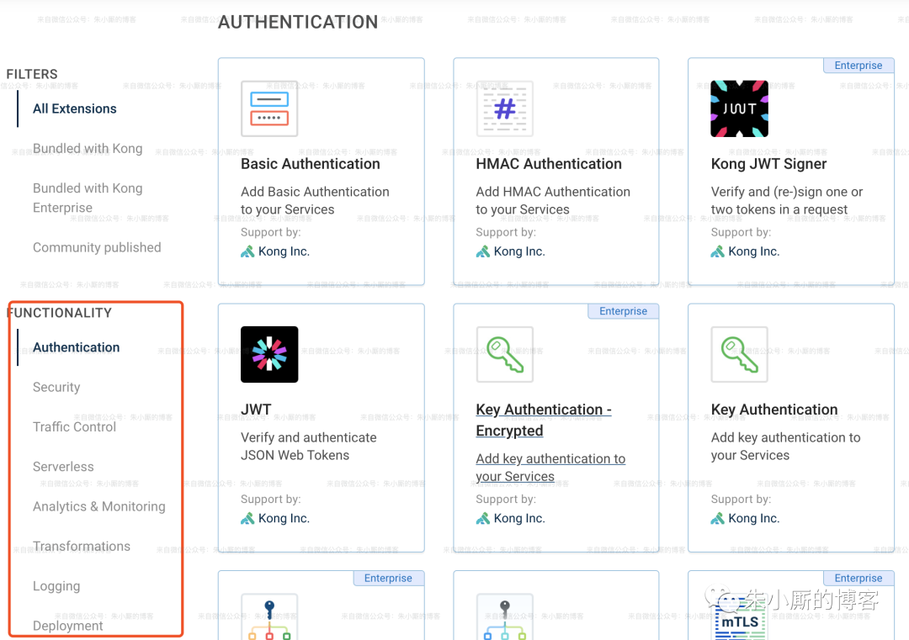Select the Security functionality category
Screen dimensions: 909x640
(56, 388)
